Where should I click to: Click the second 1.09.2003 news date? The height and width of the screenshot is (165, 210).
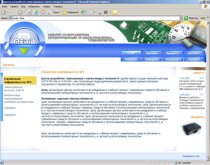point(184,95)
